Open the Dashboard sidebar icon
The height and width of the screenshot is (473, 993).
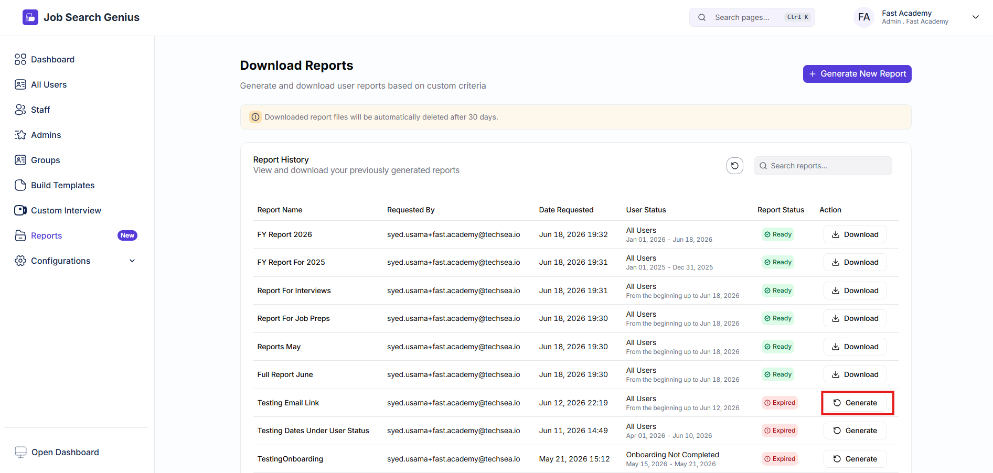point(20,59)
